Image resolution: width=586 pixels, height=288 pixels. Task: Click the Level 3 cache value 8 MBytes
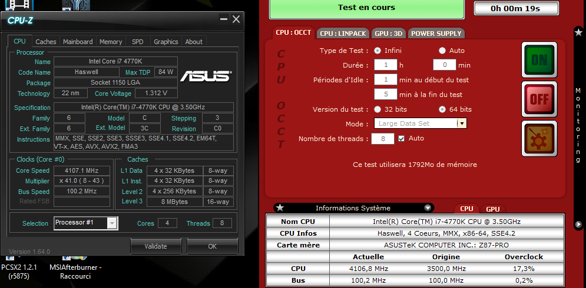tap(174, 202)
